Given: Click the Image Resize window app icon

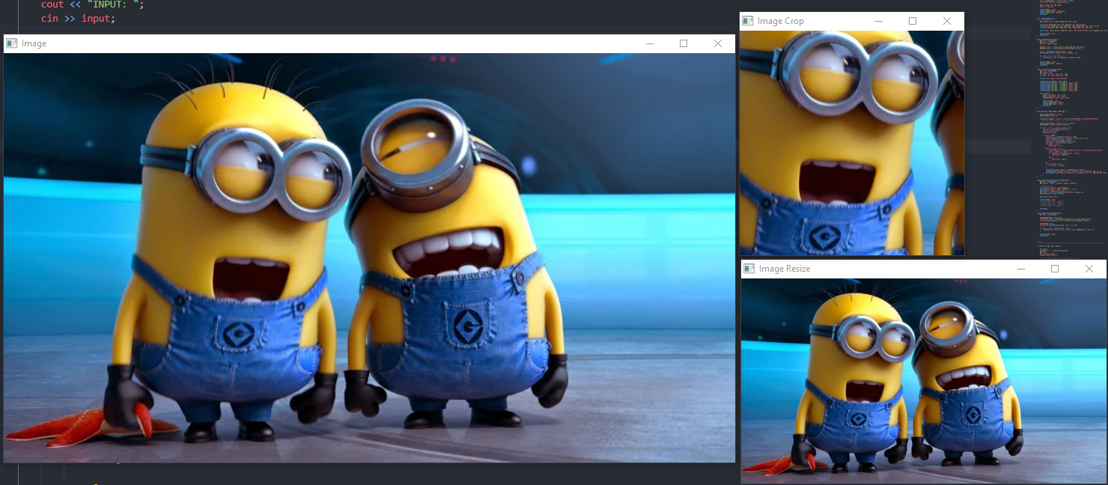Looking at the screenshot, I should click(749, 269).
